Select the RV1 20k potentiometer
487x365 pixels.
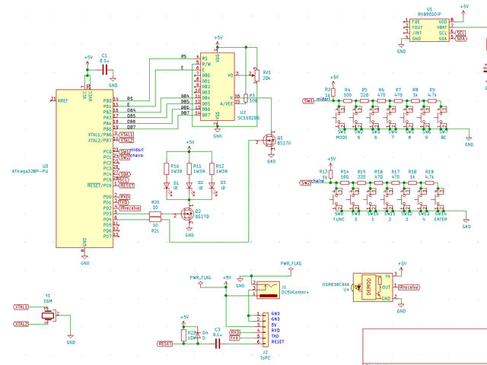coord(255,75)
